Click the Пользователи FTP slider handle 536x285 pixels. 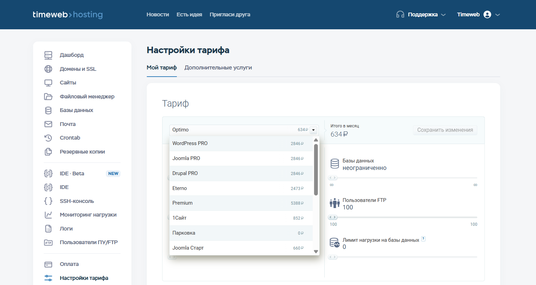[333, 217]
